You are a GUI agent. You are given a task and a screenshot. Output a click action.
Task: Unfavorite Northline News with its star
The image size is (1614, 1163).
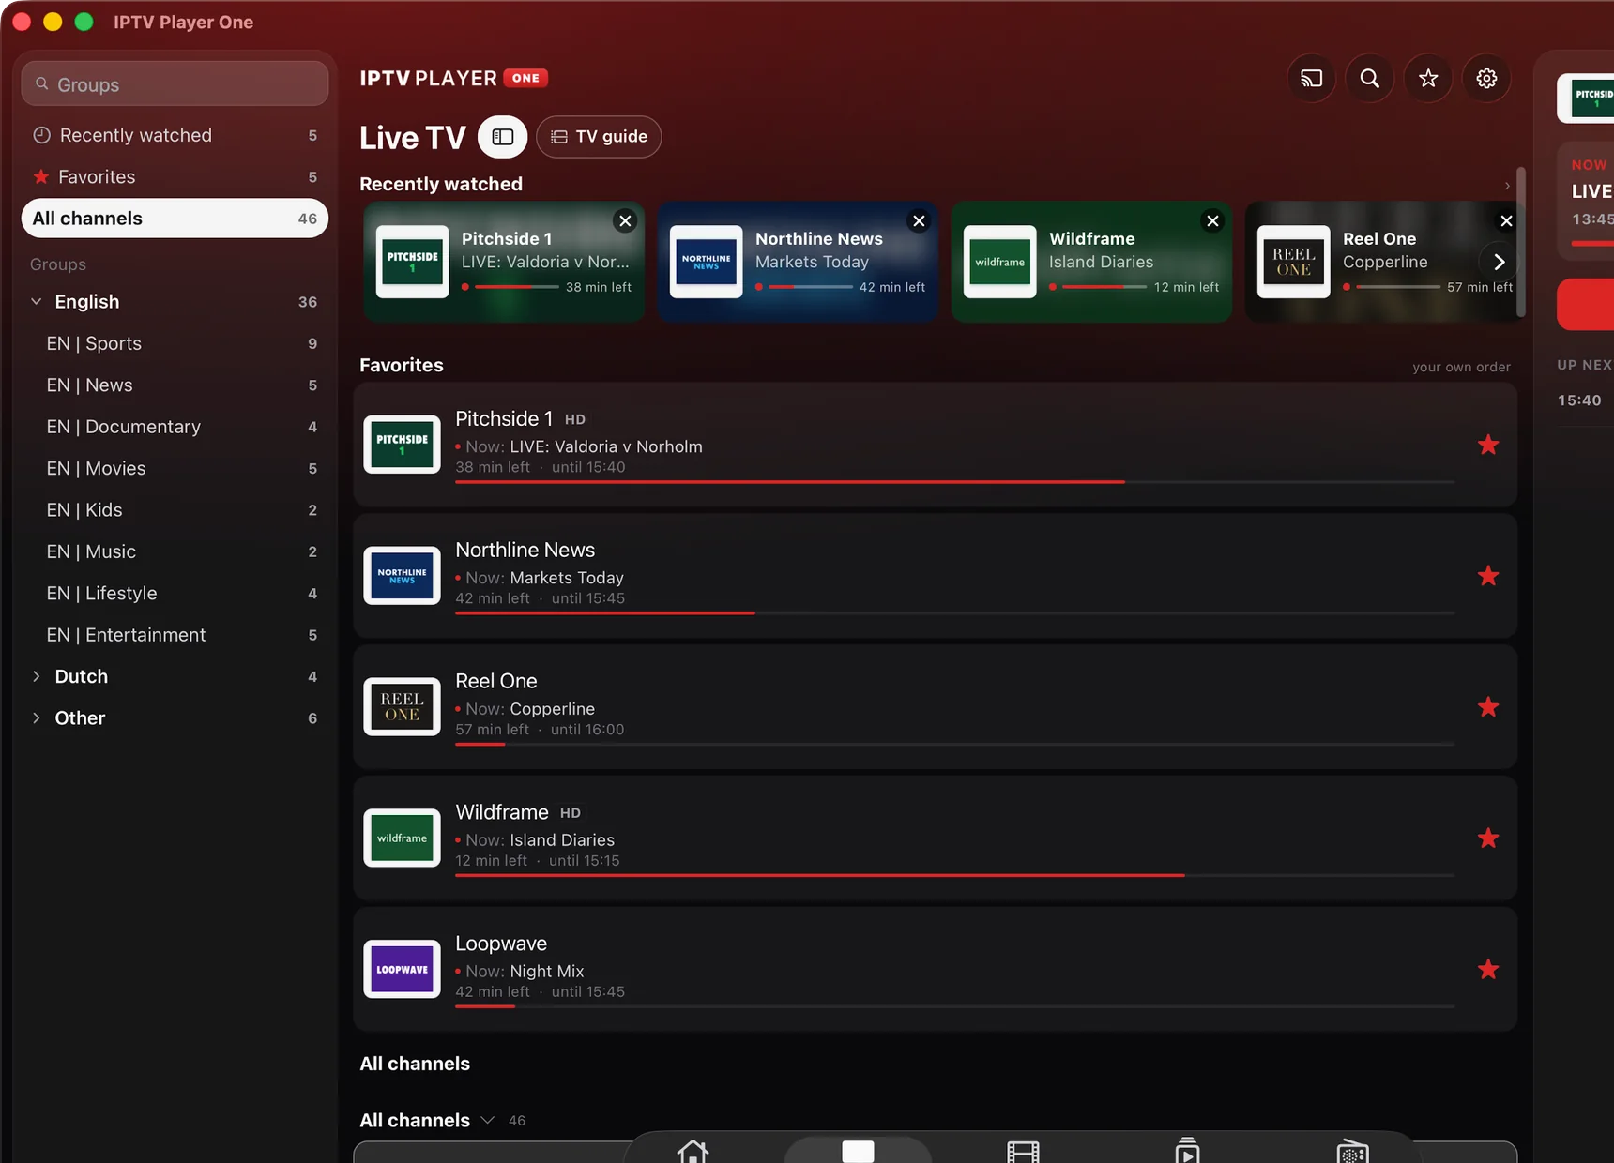coord(1488,576)
